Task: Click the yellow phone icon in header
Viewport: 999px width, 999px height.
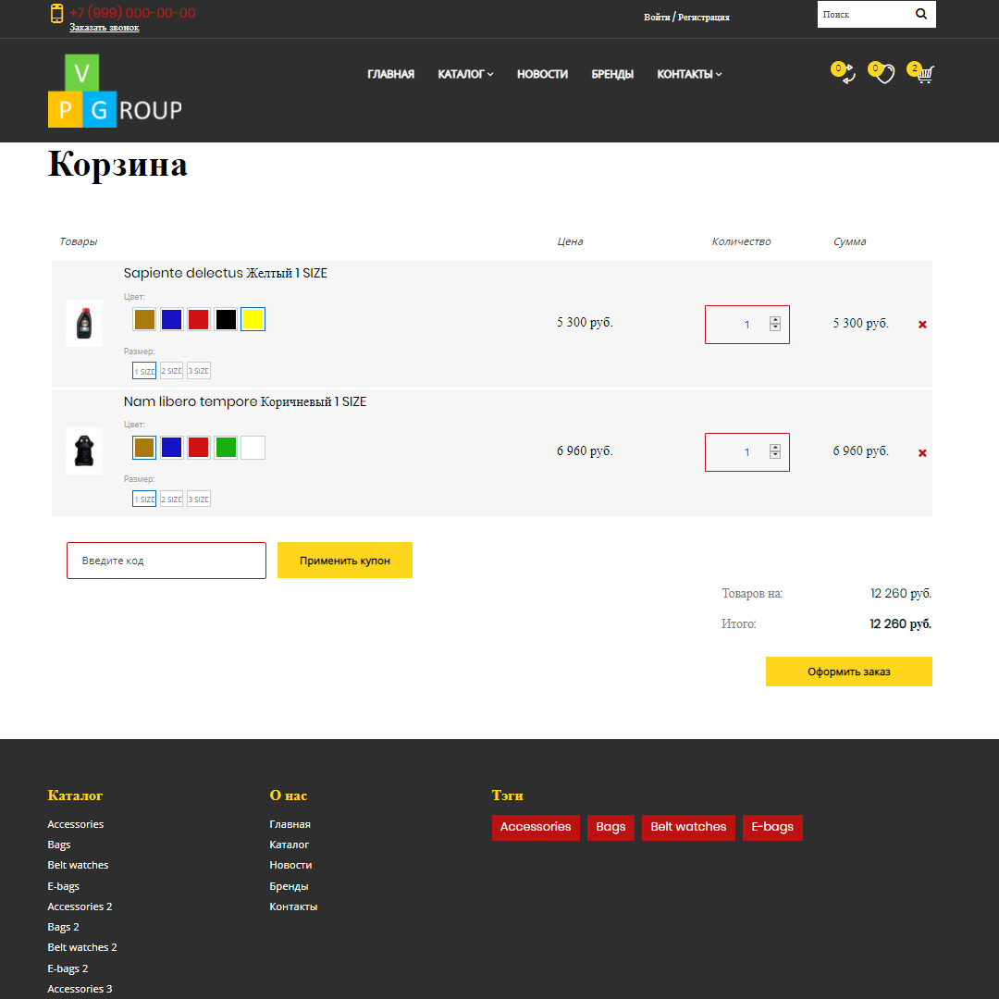Action: click(x=56, y=13)
